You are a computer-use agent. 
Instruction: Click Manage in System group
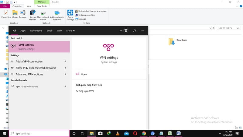click(x=80, y=19)
